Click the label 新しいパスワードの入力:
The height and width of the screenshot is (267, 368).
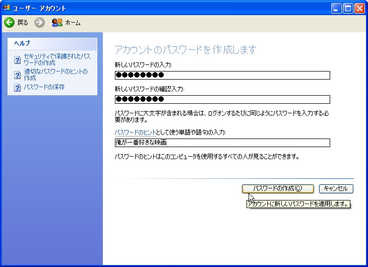[143, 65]
